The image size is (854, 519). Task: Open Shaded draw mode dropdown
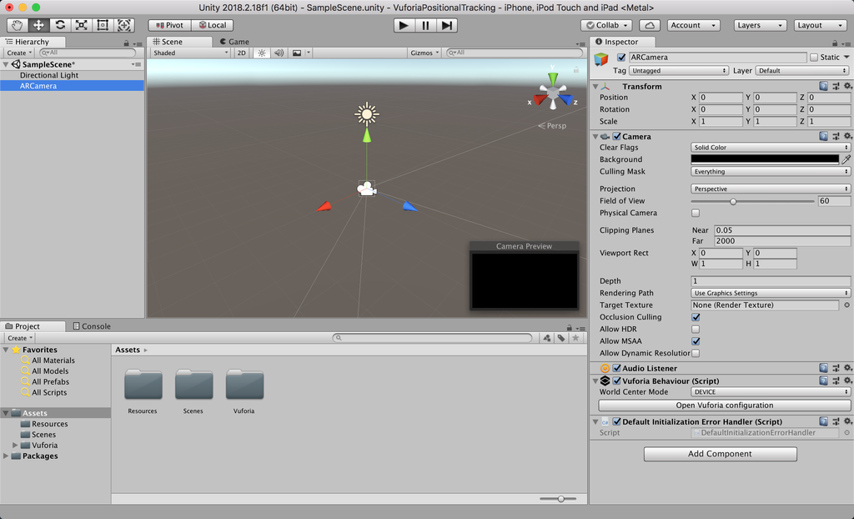191,53
